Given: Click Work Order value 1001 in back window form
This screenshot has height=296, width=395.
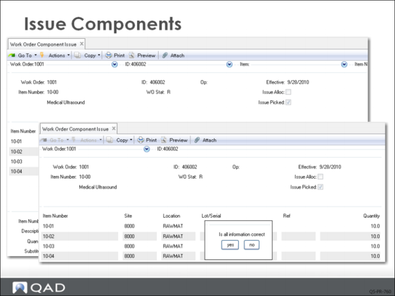Looking at the screenshot, I should 52,82.
